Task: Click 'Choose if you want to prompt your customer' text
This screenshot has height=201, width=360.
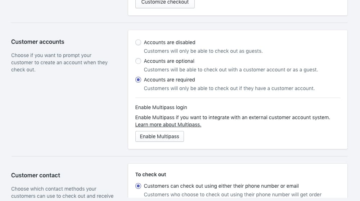Action: [59, 62]
